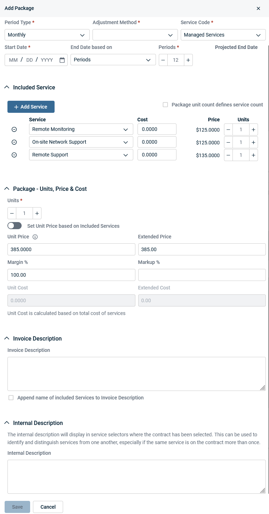The image size is (269, 514).
Task: Open the Period Type dropdown
Action: pos(47,35)
